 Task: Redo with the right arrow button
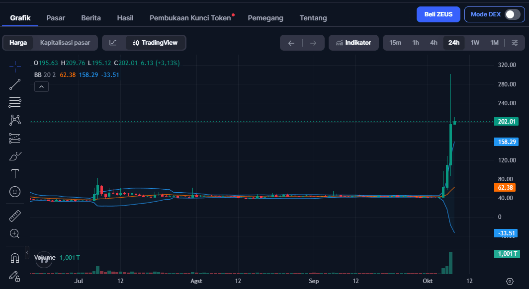(313, 43)
